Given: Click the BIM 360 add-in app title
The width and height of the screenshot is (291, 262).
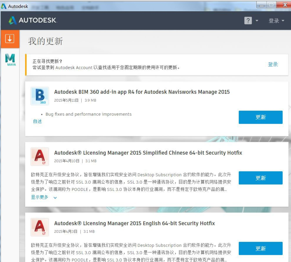Looking at the screenshot, I should [x=142, y=92].
